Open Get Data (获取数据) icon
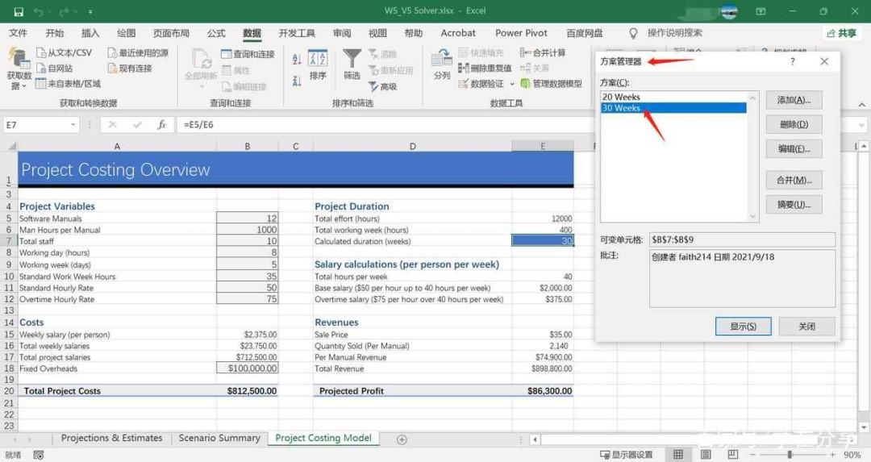Viewport: 871px width, 462px height. click(x=19, y=59)
